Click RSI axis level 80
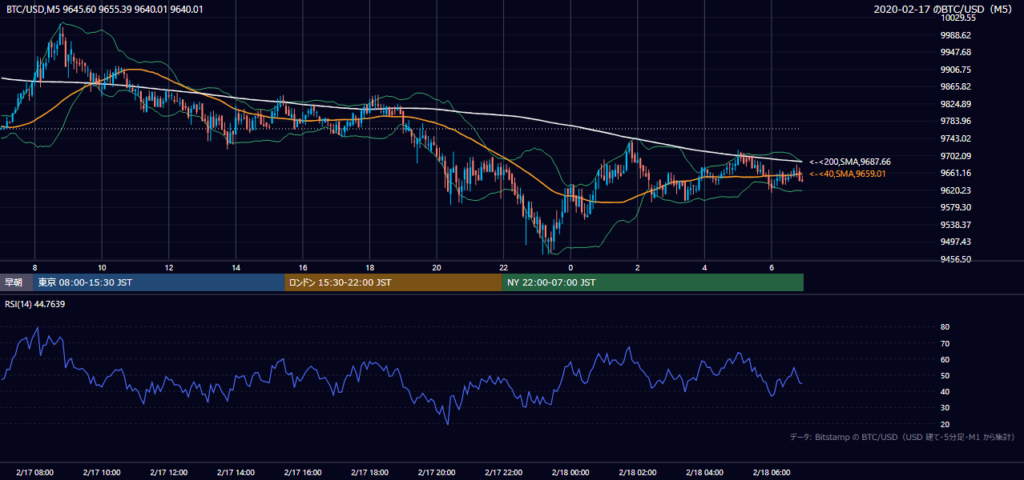1024x480 pixels. pyautogui.click(x=945, y=327)
